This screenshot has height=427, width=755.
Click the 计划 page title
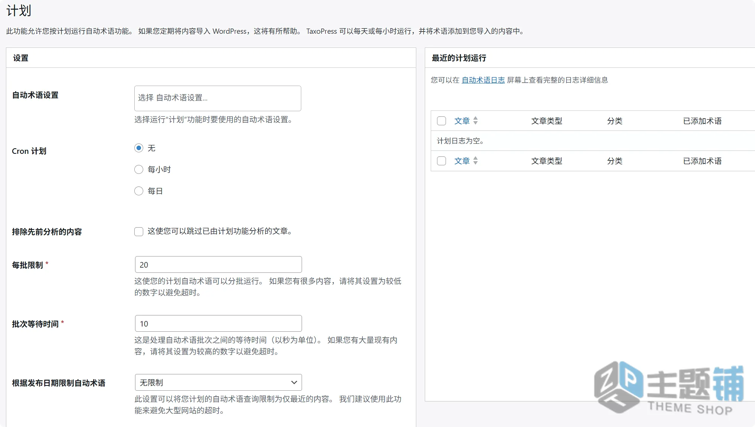point(19,11)
